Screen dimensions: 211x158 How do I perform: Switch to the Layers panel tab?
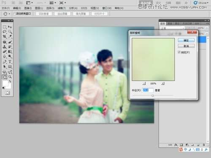163,24
